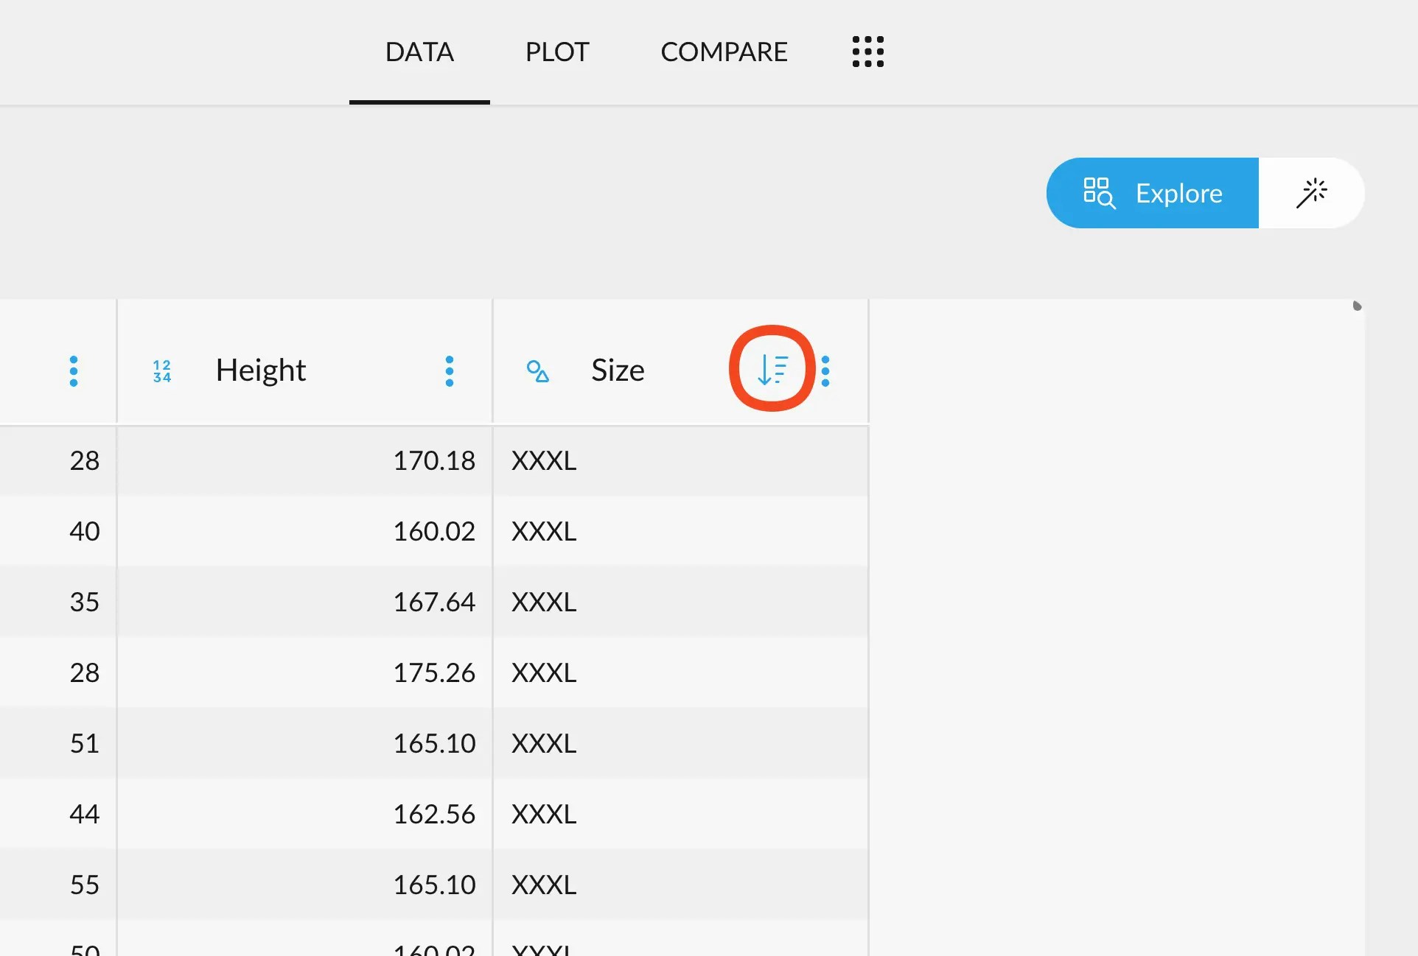Switch from Explore mode to wand mode
This screenshot has height=956, width=1418.
pos(1313,193)
